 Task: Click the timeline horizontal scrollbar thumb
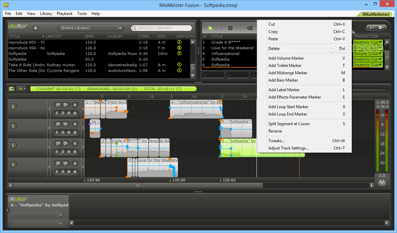point(138,185)
